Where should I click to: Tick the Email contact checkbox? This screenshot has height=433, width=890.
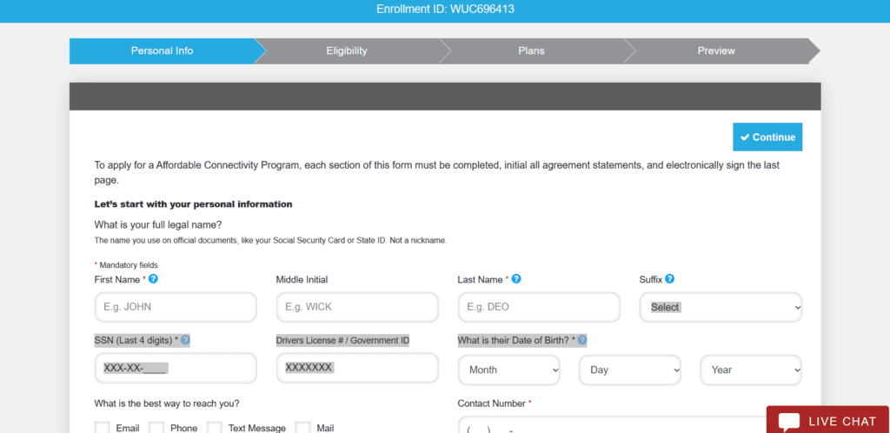point(103,428)
